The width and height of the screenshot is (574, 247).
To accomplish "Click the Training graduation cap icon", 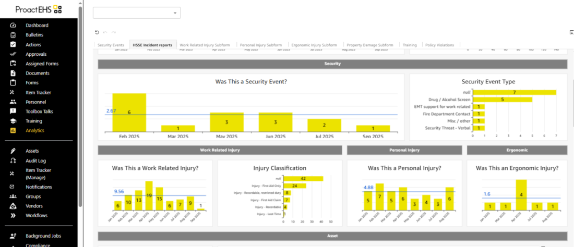I will [13, 121].
